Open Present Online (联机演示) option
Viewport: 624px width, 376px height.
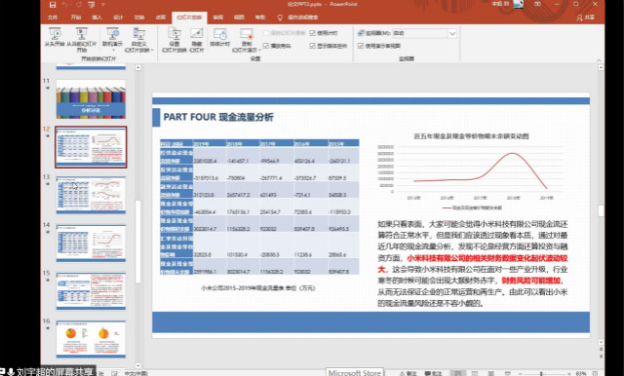point(112,39)
